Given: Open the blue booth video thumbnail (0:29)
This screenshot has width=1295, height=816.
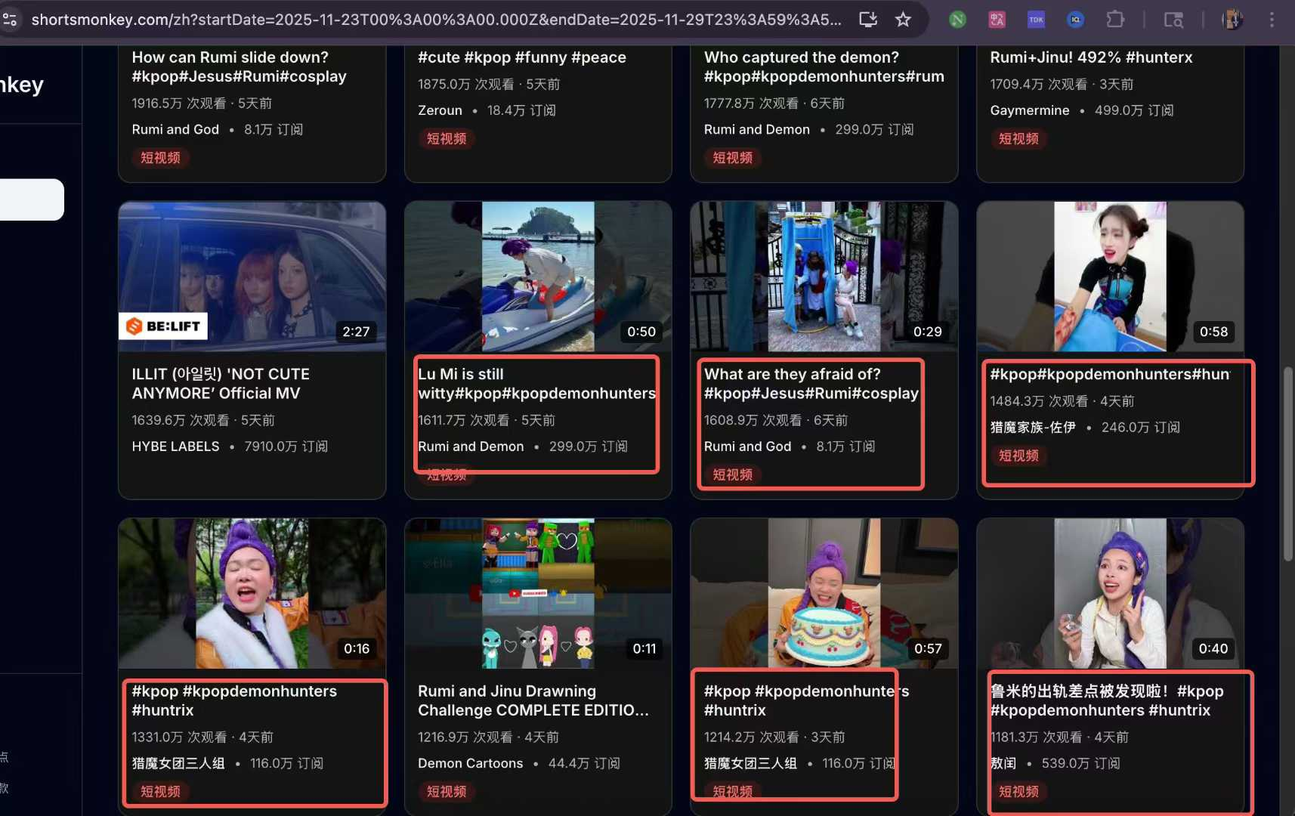Looking at the screenshot, I should click(x=824, y=277).
